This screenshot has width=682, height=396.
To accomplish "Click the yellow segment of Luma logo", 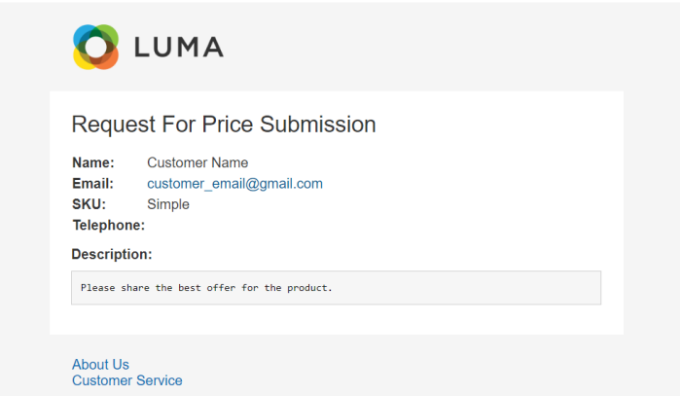I will pyautogui.click(x=82, y=58).
